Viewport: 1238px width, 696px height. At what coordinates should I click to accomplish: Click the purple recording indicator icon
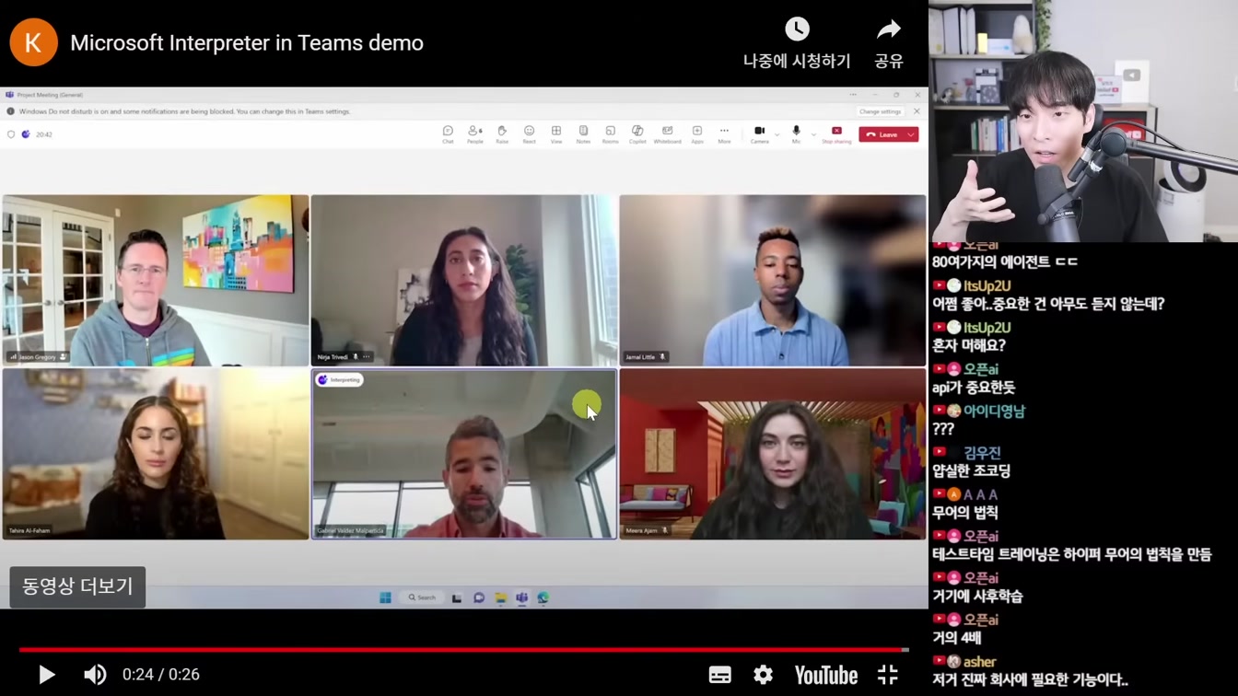pyautogui.click(x=26, y=134)
